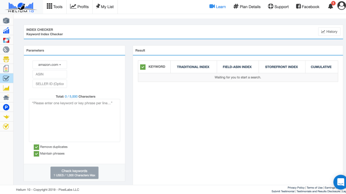Image resolution: width=346 pixels, height=194 pixels.
Task: Open the Profits menu item
Action: coord(79,7)
